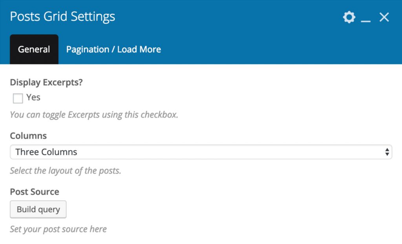Switch to the General tab
Screen dimensions: 402x244
[x=34, y=49]
